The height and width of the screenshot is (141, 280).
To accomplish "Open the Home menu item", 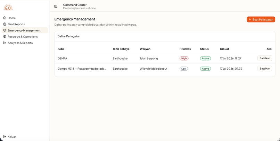I will (x=25, y=18).
